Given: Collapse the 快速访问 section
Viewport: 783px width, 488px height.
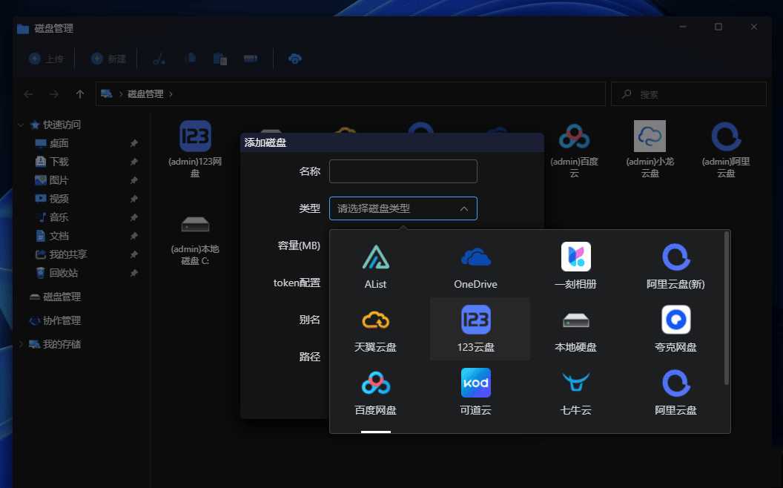Looking at the screenshot, I should coord(20,124).
